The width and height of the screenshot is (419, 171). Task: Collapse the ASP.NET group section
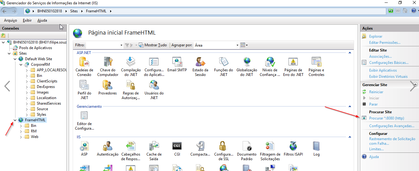point(350,53)
